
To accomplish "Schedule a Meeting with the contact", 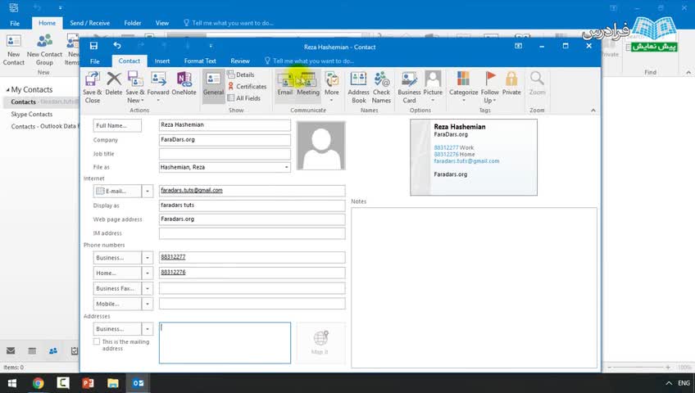I will pyautogui.click(x=308, y=84).
